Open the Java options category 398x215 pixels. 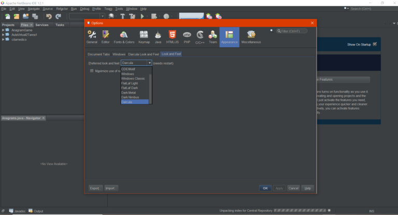tap(158, 37)
